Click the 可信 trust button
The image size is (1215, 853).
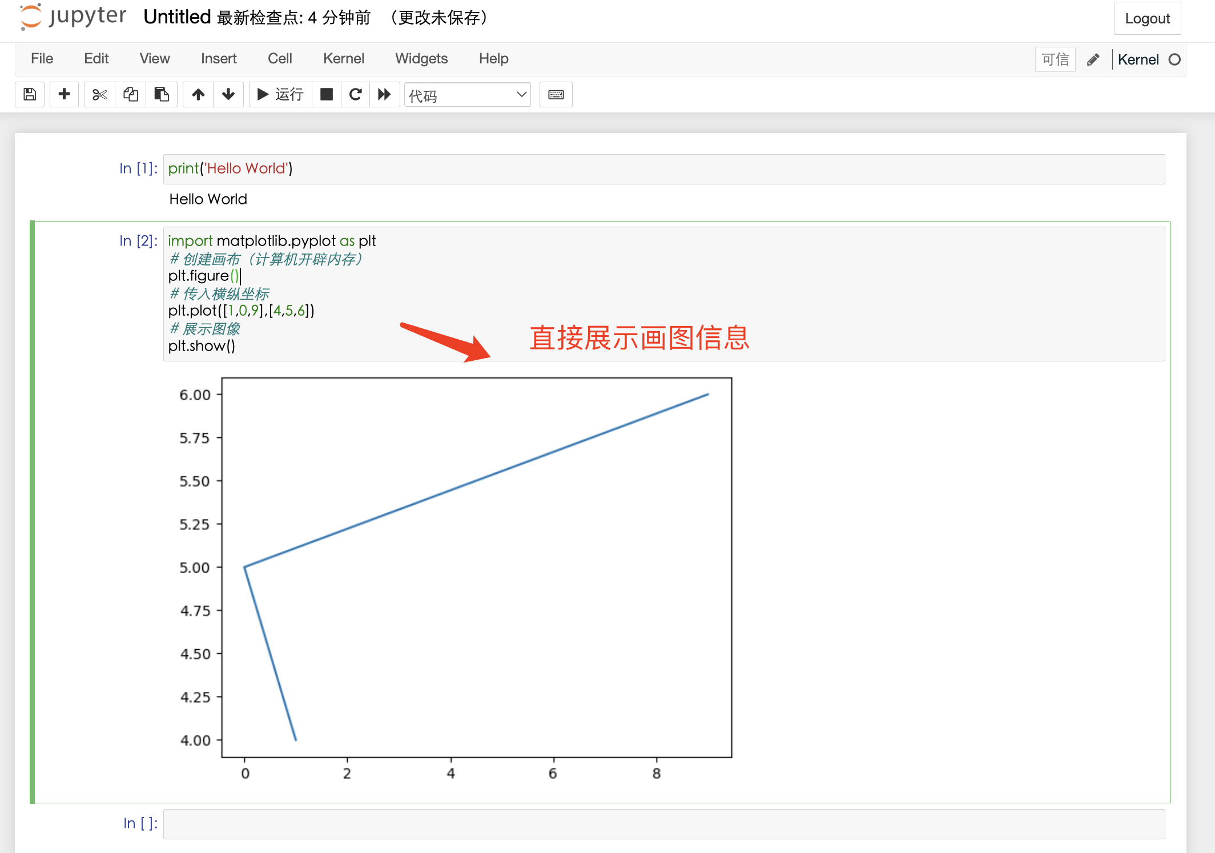point(1055,59)
